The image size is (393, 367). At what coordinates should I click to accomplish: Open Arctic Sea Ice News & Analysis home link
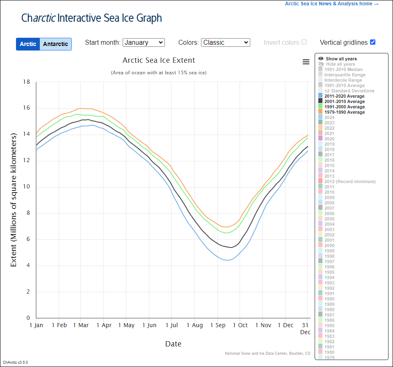click(331, 4)
